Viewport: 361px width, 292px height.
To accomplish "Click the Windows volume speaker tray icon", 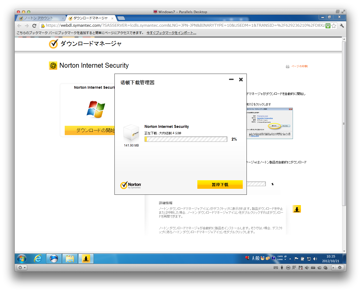I will click(315, 259).
